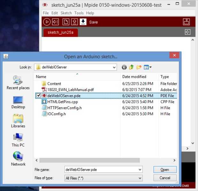The width and height of the screenshot is (198, 191).
Task: Click the Content folder icon
Action: [x=44, y=84]
